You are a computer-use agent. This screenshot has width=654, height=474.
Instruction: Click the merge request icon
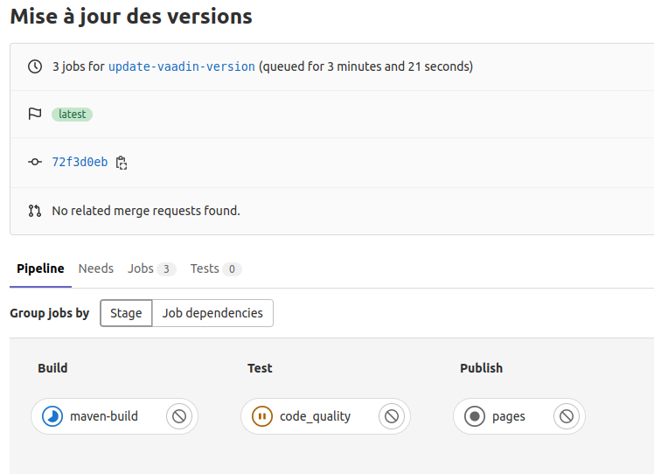point(35,211)
